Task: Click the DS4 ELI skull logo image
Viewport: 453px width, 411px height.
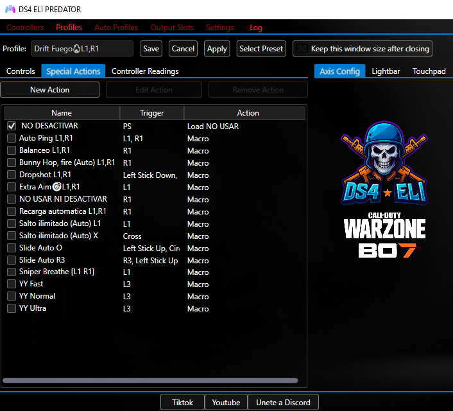Action: point(384,163)
